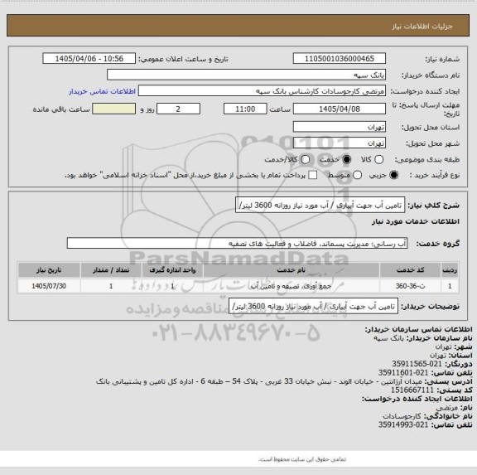Click the fax number 35911565-021
The image size is (477, 475).
click(417, 364)
